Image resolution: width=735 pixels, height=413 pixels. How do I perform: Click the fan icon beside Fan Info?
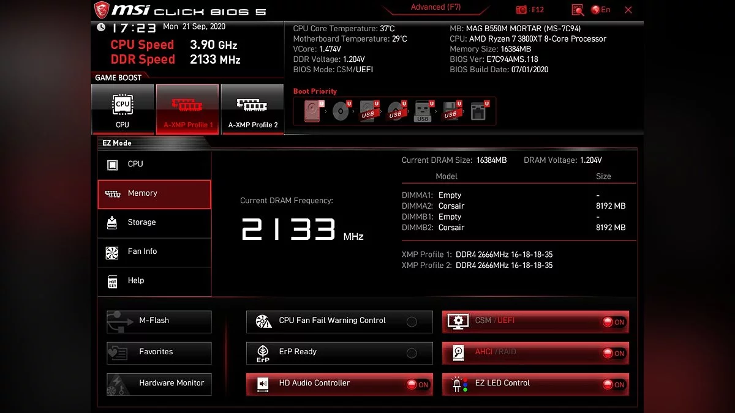tap(112, 252)
